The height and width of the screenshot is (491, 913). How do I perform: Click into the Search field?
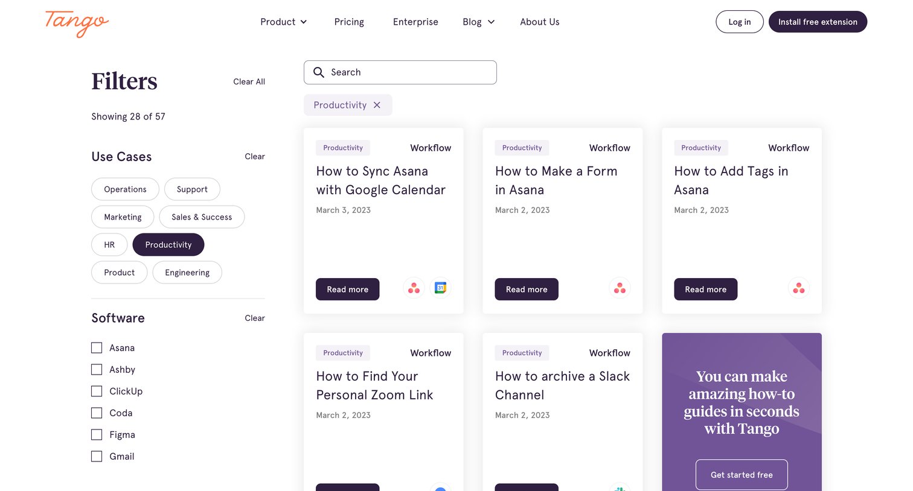(400, 72)
